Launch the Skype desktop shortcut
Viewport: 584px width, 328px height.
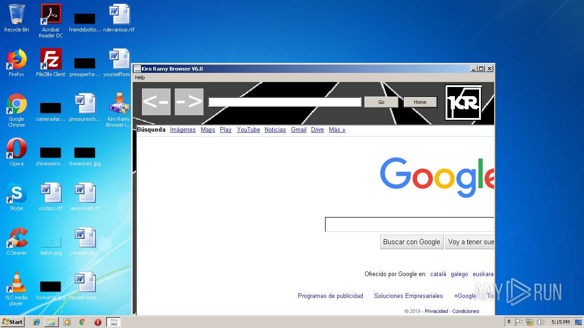pyautogui.click(x=16, y=197)
